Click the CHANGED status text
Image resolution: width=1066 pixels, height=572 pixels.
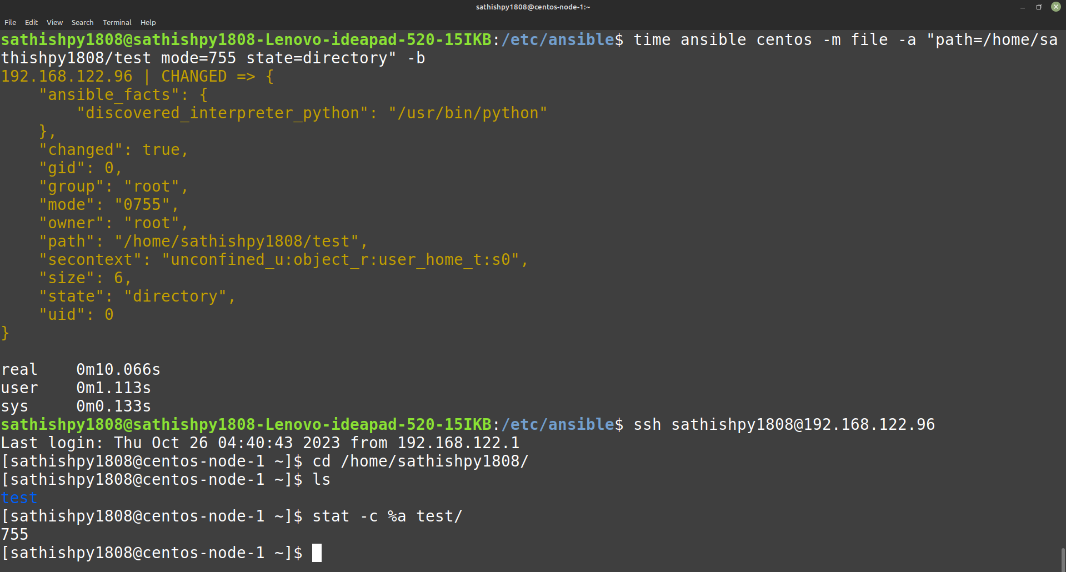(x=194, y=77)
